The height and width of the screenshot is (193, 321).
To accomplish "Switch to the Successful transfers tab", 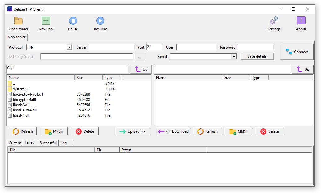I will point(48,143).
